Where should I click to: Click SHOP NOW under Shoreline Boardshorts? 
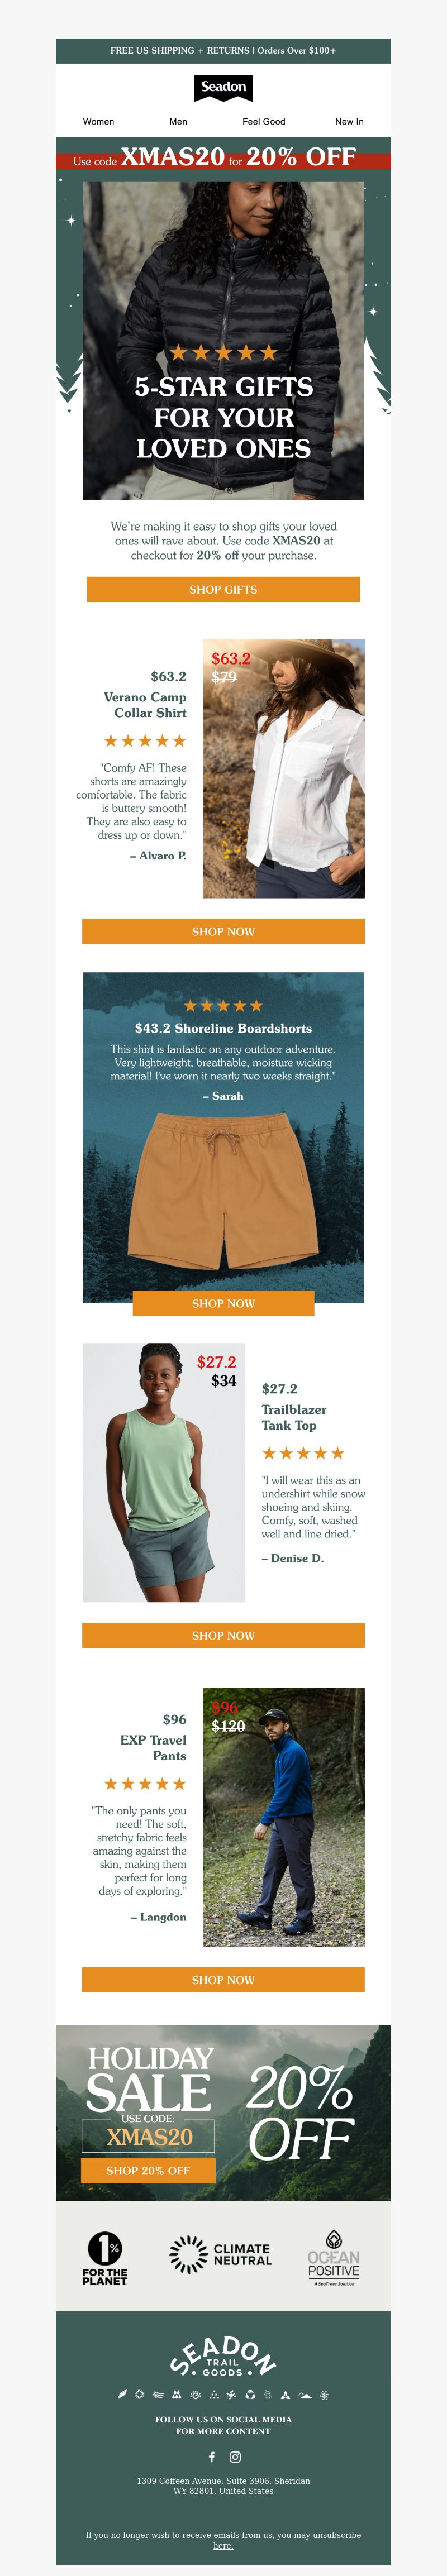point(223,1303)
